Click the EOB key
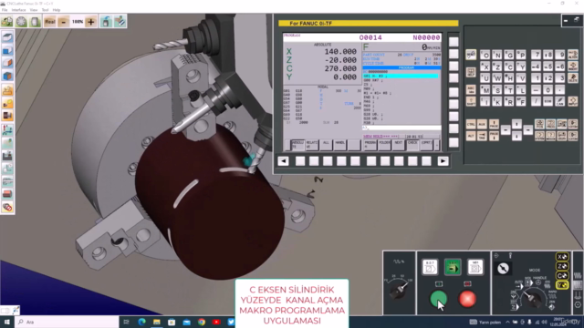Image resolution: width=584 pixels, height=328 pixels. [x=547, y=101]
